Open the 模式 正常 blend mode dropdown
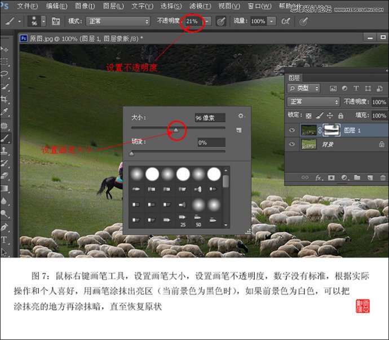The image size is (389, 340). (x=118, y=21)
